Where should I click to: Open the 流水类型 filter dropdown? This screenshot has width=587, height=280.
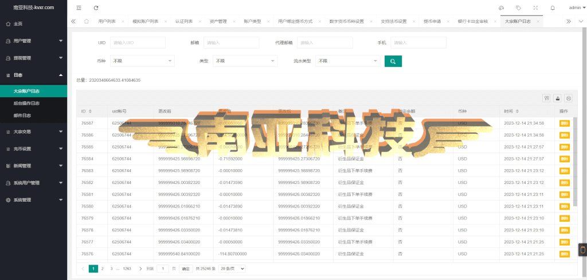348,61
